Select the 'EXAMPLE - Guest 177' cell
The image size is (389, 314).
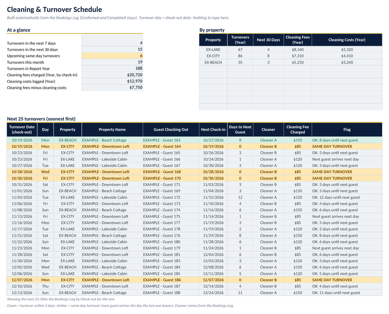171,223
